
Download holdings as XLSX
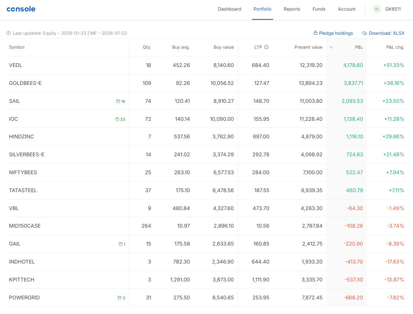[383, 33]
